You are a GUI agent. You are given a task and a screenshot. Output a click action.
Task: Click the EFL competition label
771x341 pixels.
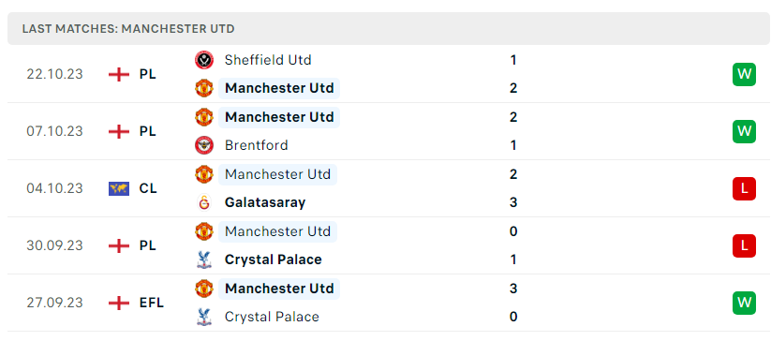(151, 303)
